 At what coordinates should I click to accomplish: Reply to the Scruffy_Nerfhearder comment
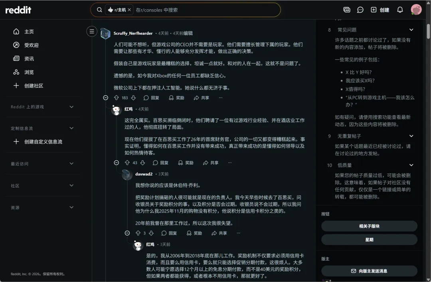tap(152, 98)
